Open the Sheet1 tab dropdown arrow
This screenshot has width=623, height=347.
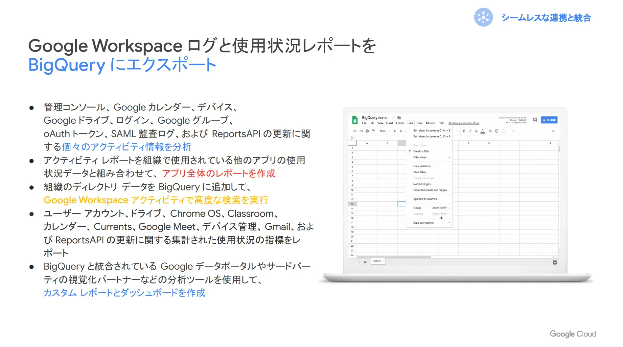[x=383, y=261]
